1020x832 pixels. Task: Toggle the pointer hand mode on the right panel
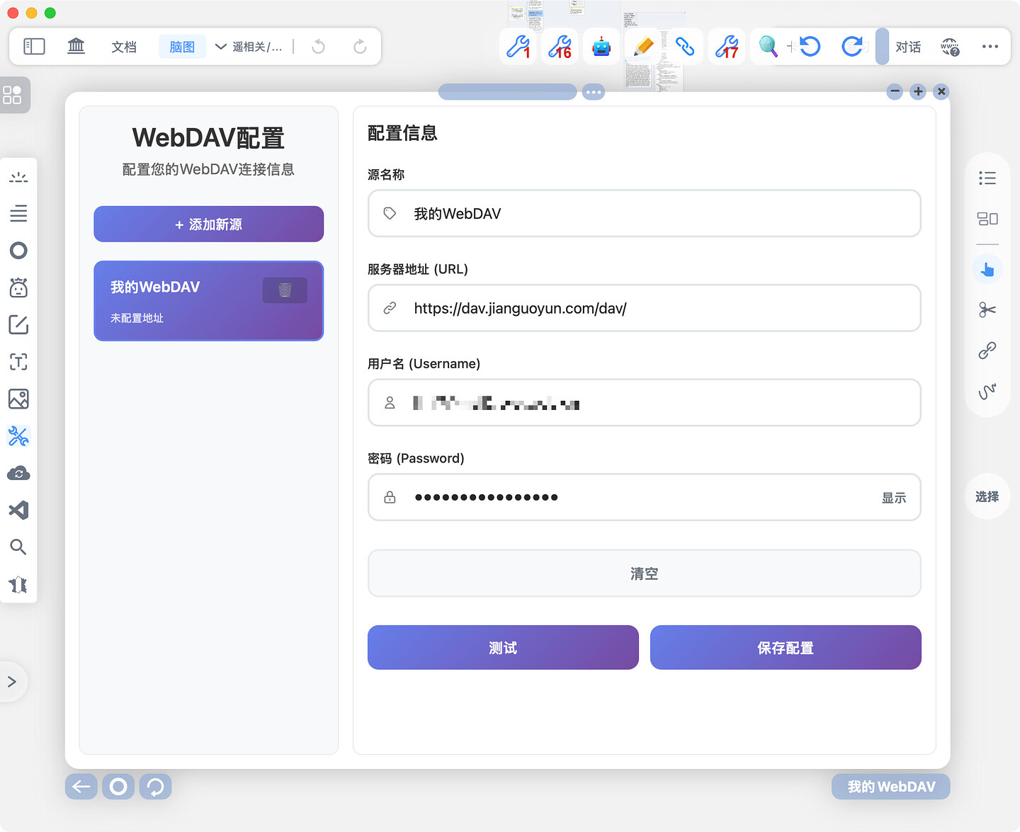[x=987, y=269]
